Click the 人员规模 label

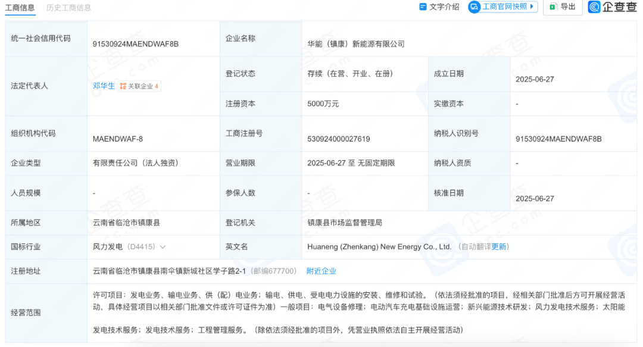coord(26,193)
